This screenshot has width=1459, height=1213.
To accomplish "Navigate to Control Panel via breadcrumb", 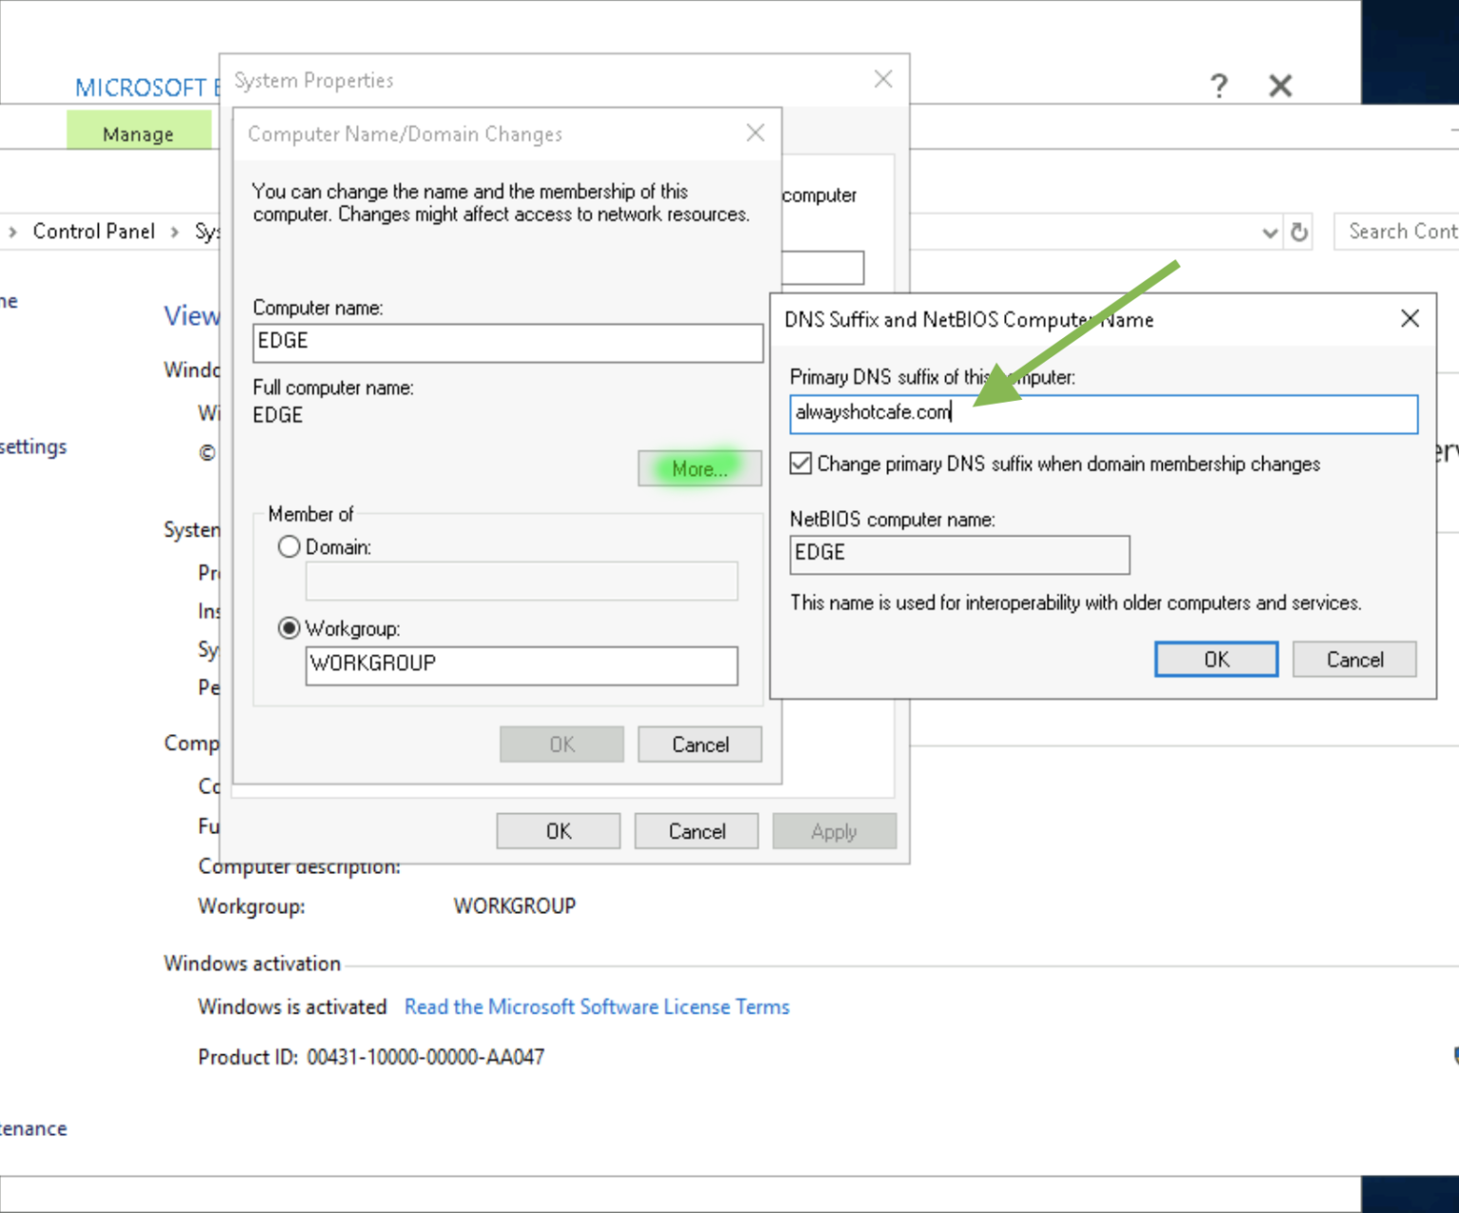I will [94, 232].
